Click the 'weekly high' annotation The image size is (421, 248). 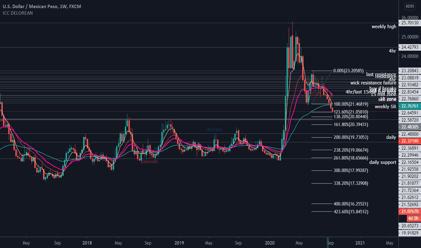384,27
